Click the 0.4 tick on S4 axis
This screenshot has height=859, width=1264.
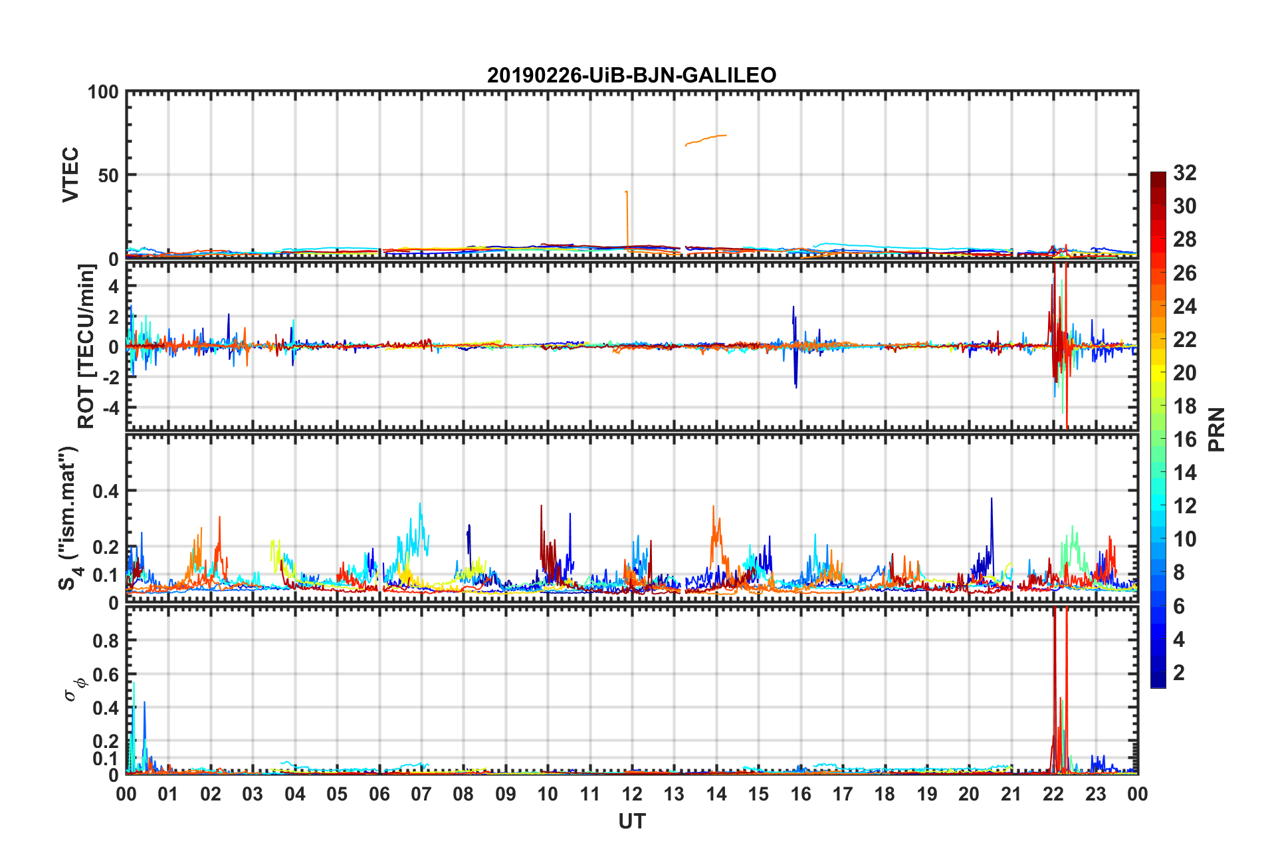(106, 491)
